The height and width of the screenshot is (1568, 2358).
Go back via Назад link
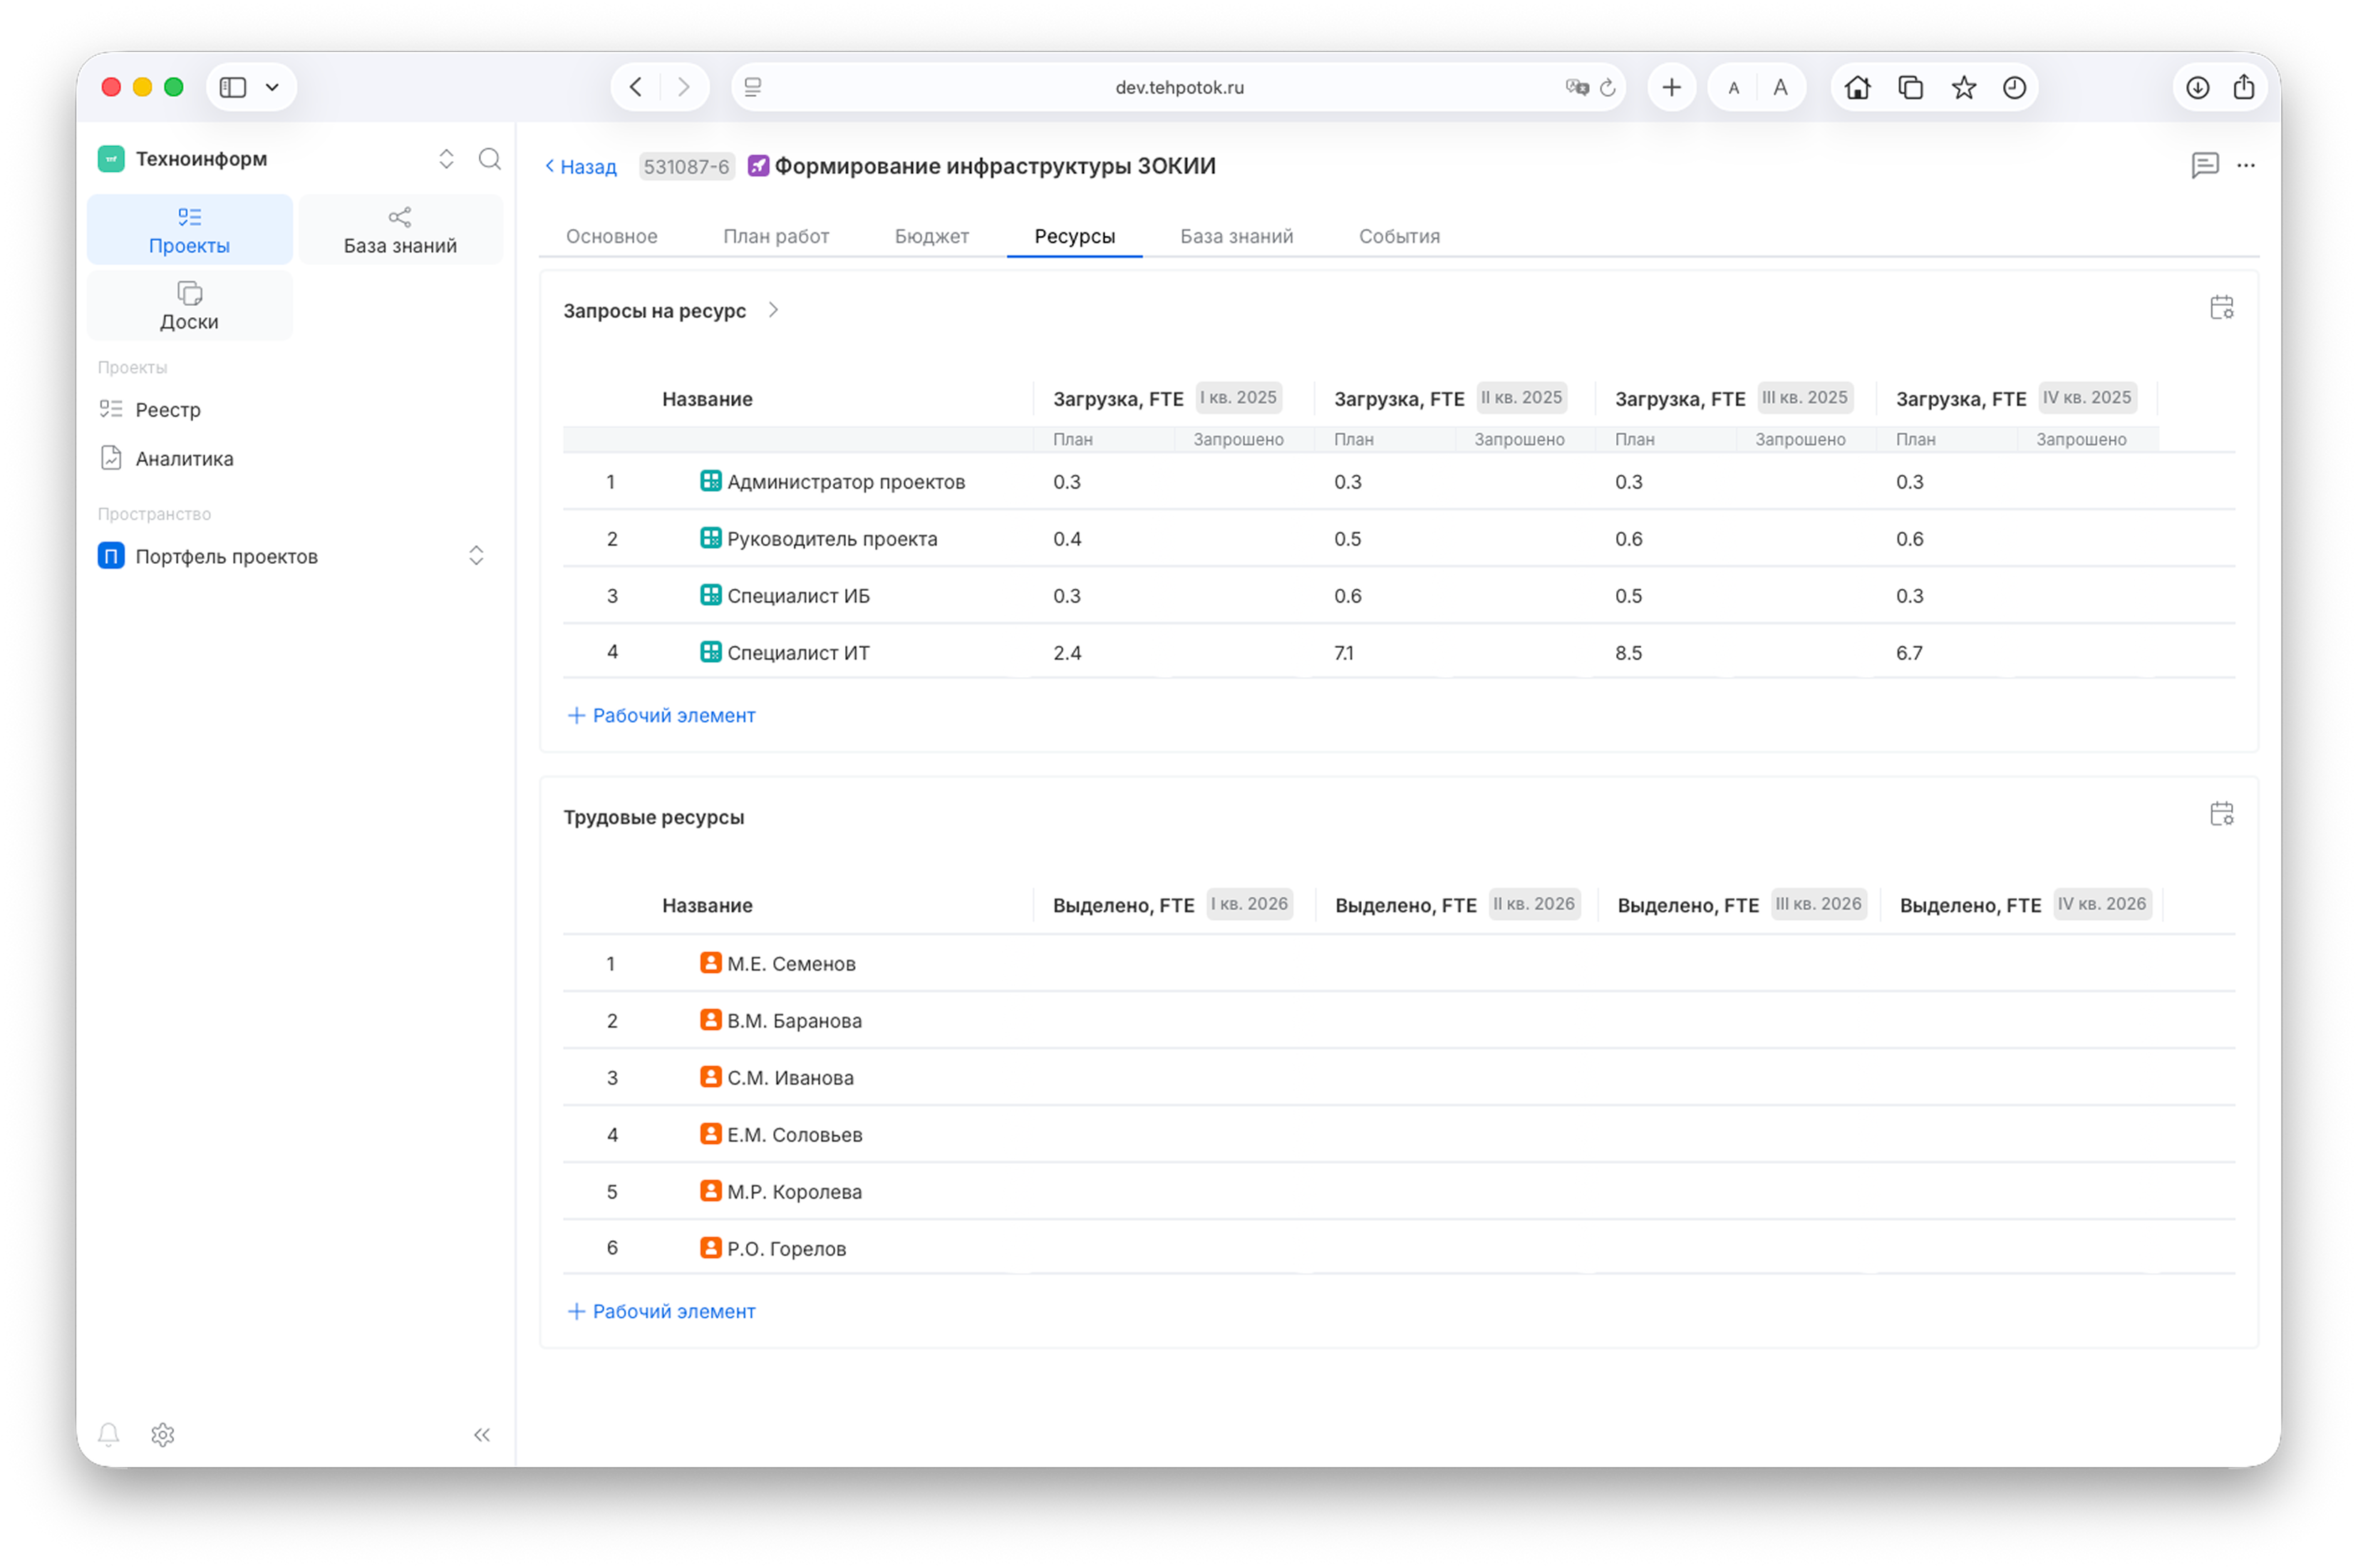(x=581, y=166)
